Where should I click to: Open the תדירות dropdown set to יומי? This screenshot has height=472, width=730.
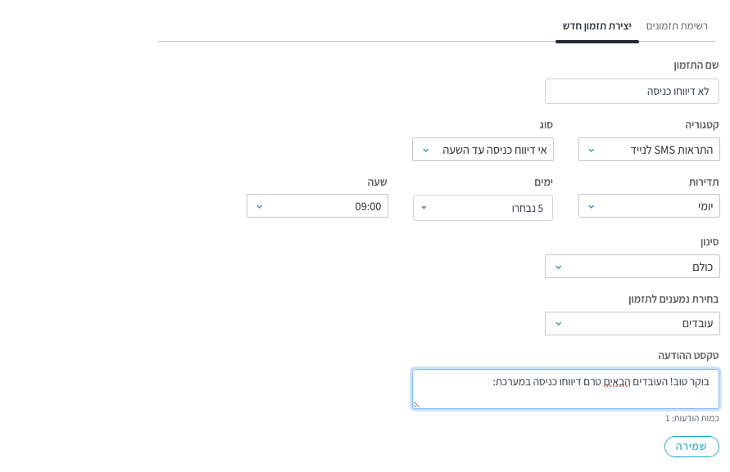pos(655,206)
